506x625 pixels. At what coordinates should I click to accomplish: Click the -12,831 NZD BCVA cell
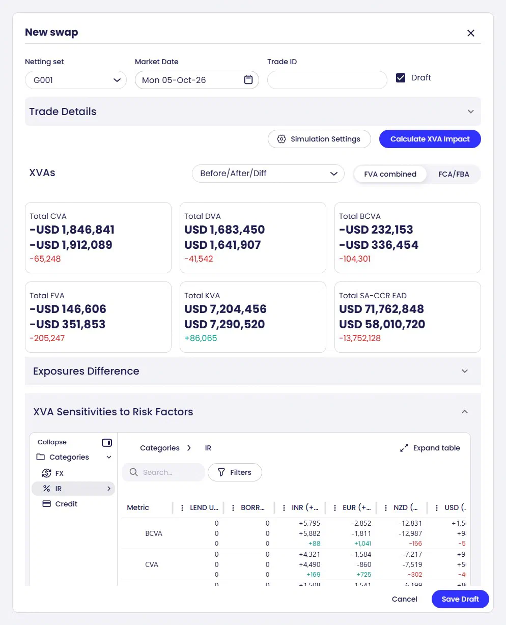pos(411,523)
